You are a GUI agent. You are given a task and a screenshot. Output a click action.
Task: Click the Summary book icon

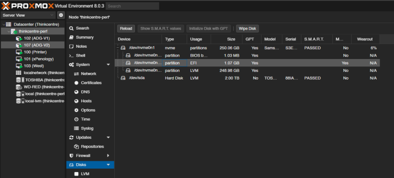pos(71,37)
